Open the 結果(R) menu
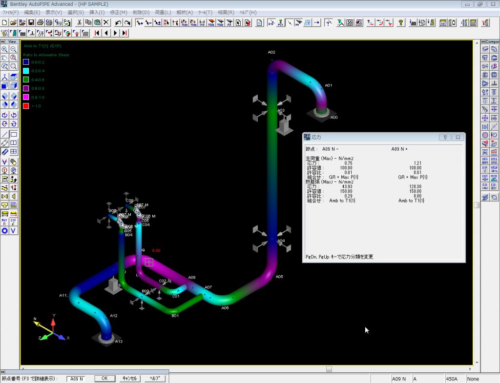 226,12
